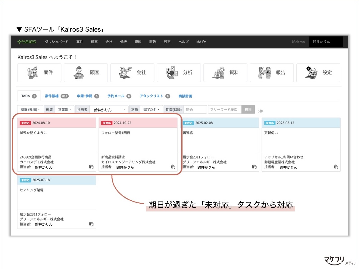Switch to アタックリスト tab
The height and width of the screenshot is (269, 359).
(x=155, y=96)
